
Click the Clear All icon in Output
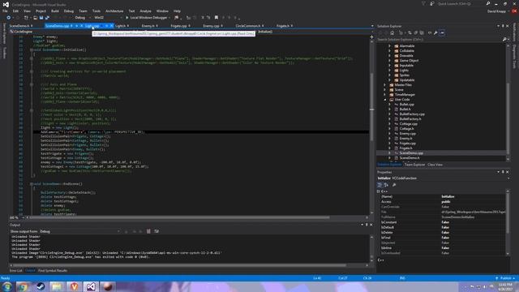(148, 231)
